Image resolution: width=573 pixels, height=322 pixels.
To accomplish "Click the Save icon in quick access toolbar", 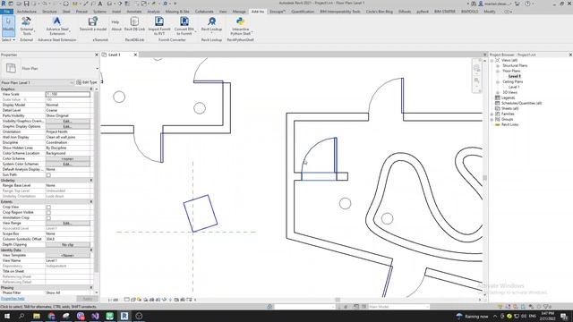I will coord(26,4).
